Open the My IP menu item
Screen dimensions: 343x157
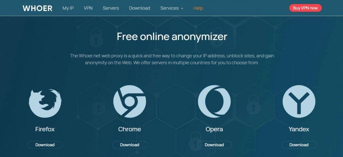point(68,8)
